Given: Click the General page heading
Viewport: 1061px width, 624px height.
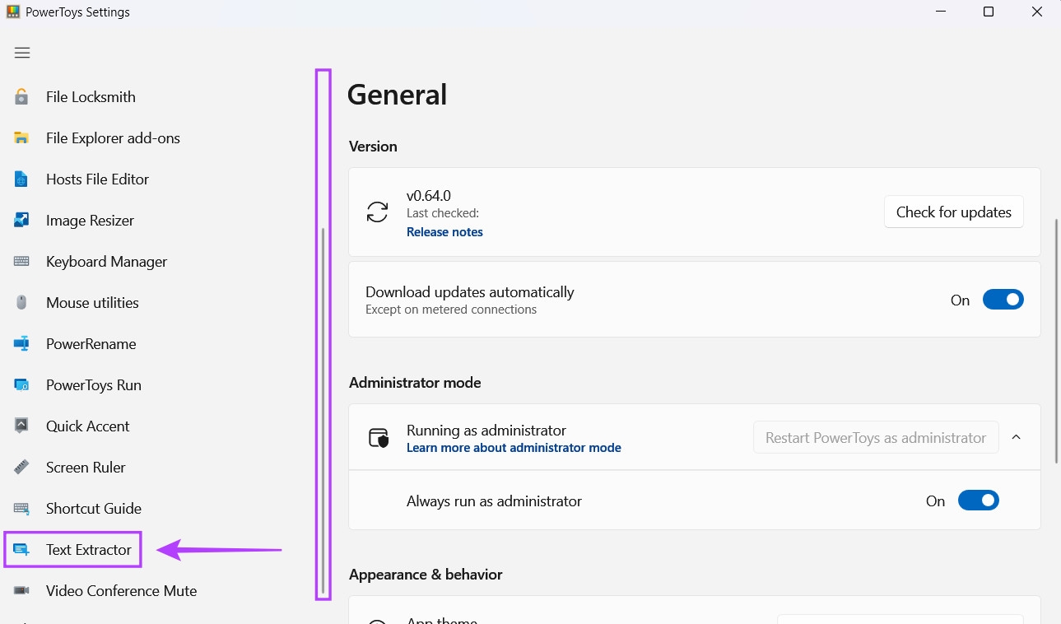Looking at the screenshot, I should tap(397, 94).
